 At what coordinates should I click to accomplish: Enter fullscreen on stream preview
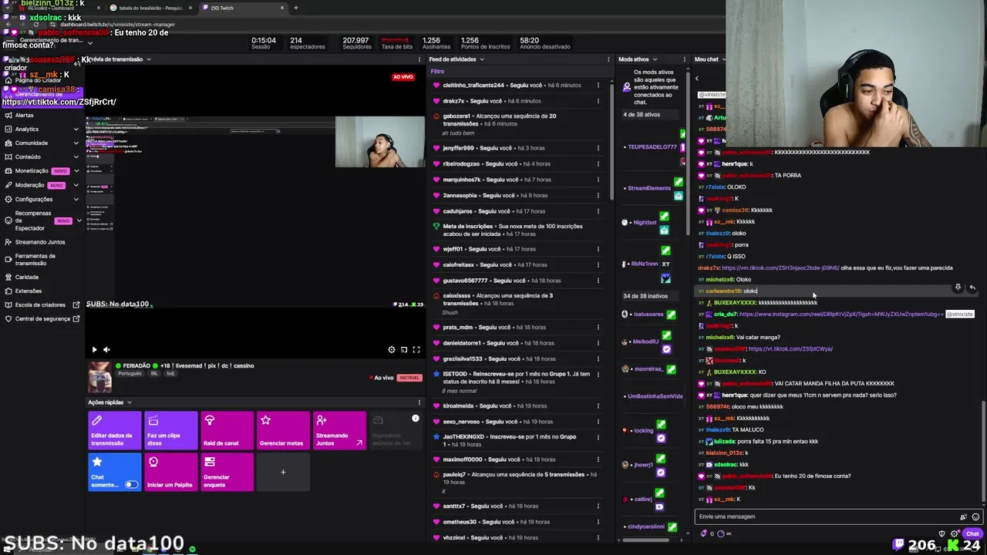[x=416, y=349]
